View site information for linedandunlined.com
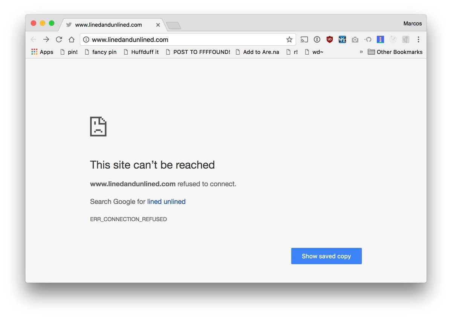Viewport: 452px width, 319px height. [86, 40]
